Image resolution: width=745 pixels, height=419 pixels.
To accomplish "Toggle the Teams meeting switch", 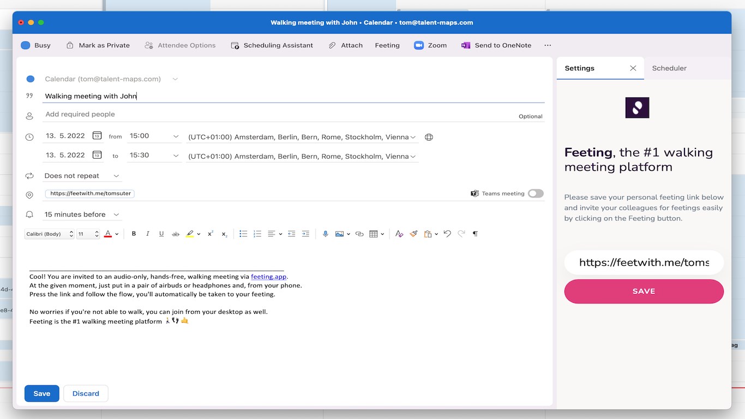I will [x=536, y=194].
